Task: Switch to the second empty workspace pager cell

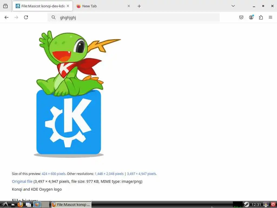Action: [x=45, y=204]
